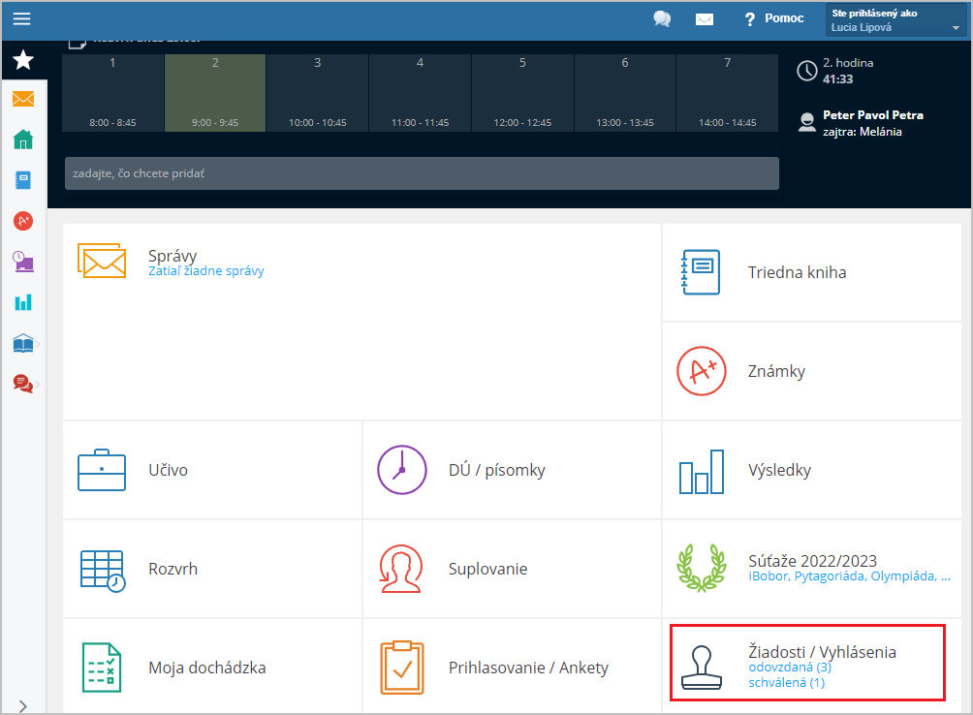Open the Správy envelope tile icon
This screenshot has height=715, width=973.
(x=102, y=261)
